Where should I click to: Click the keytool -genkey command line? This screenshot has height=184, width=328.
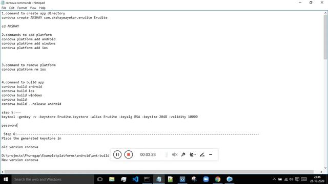point(99,117)
